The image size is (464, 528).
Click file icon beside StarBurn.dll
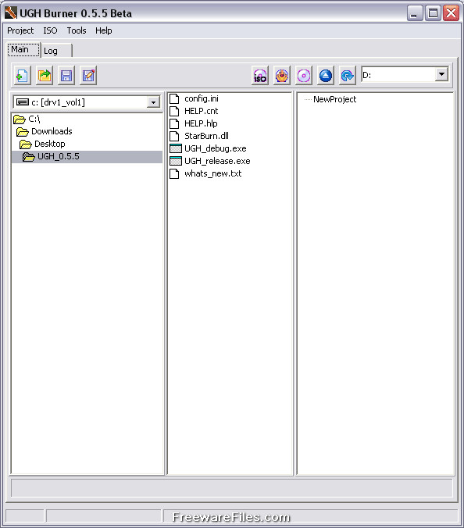coord(174,136)
